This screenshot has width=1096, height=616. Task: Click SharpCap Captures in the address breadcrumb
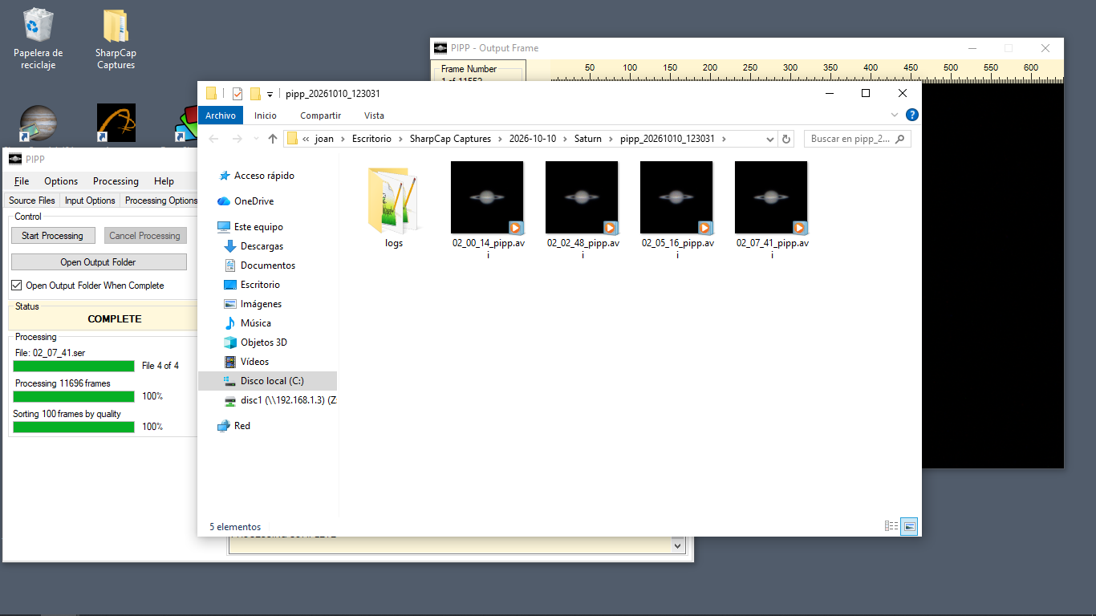coord(450,139)
